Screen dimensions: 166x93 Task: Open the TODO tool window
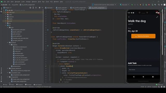coord(12,85)
